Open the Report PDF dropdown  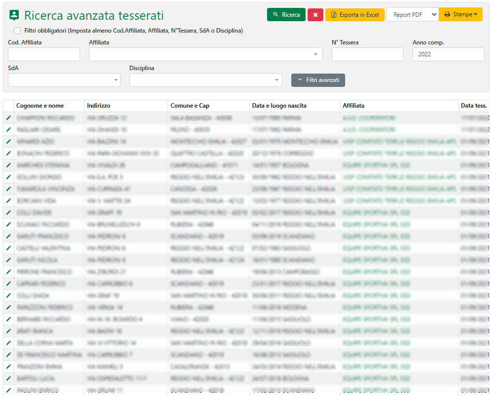click(412, 15)
